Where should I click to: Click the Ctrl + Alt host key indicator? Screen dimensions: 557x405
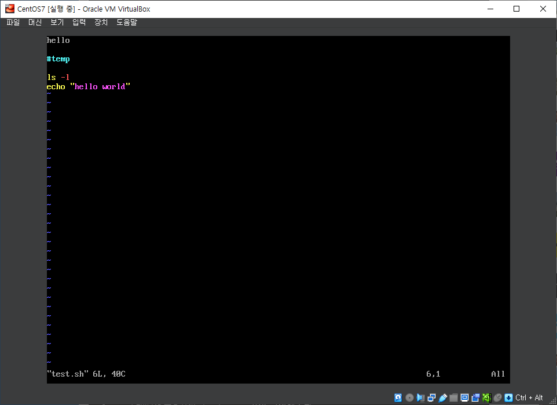click(529, 397)
